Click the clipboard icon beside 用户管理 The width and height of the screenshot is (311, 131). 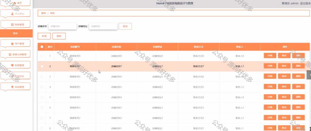[12, 43]
